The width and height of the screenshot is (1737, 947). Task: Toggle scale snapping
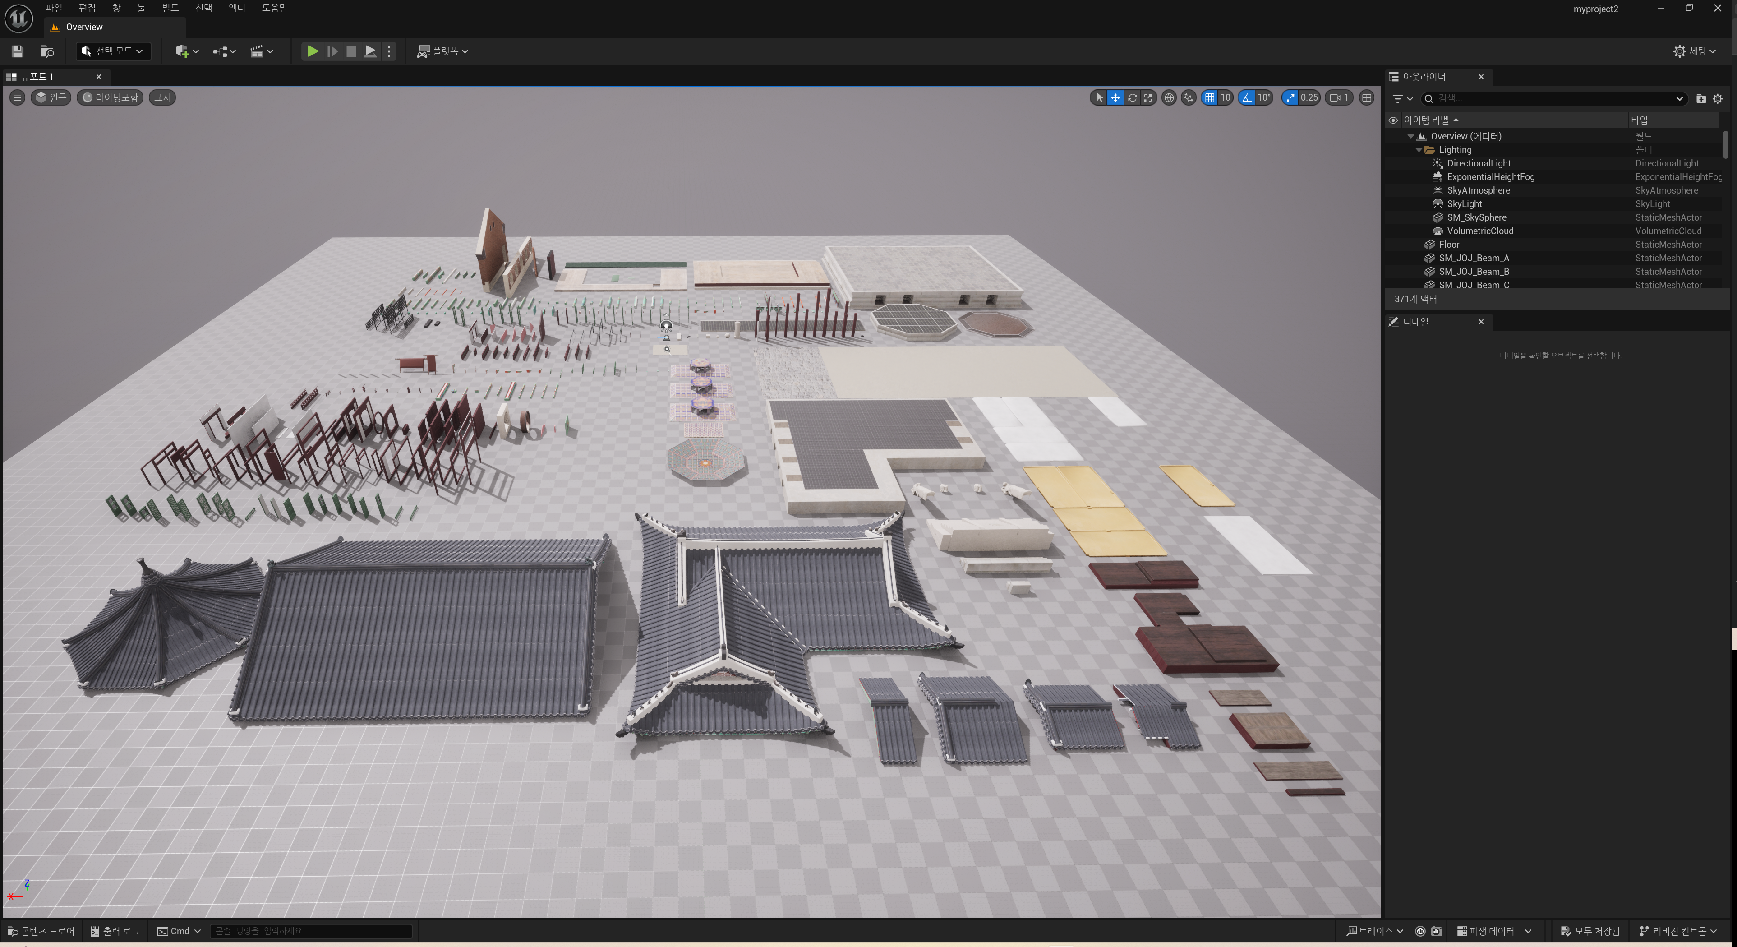[x=1290, y=98]
